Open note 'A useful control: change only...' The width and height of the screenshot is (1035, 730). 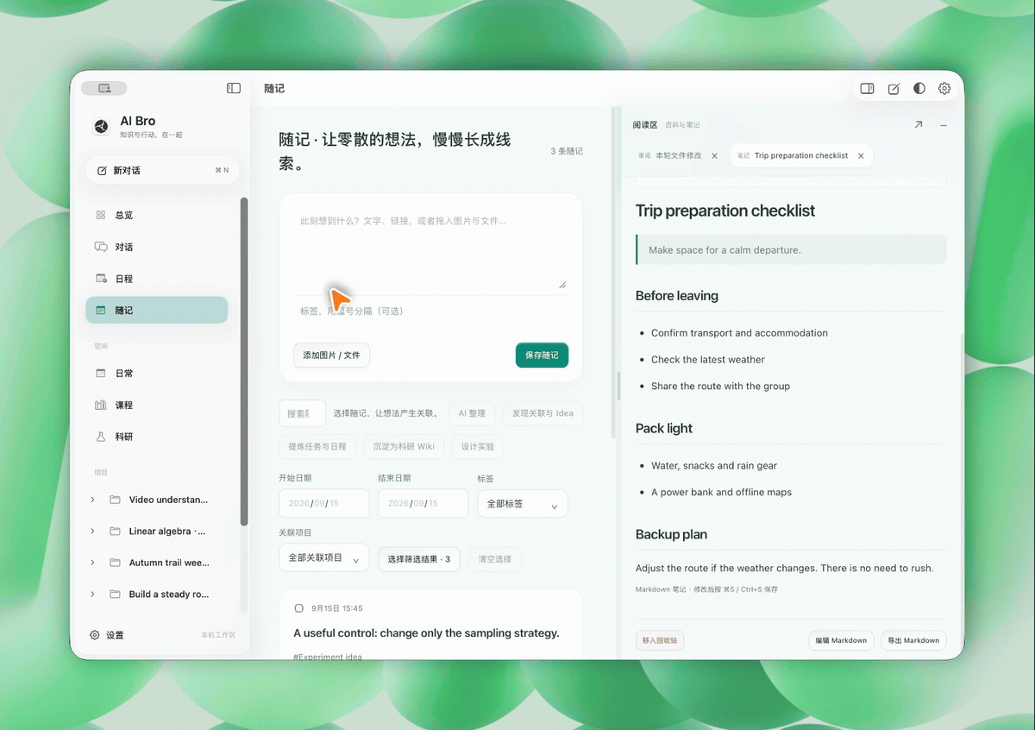pos(426,633)
